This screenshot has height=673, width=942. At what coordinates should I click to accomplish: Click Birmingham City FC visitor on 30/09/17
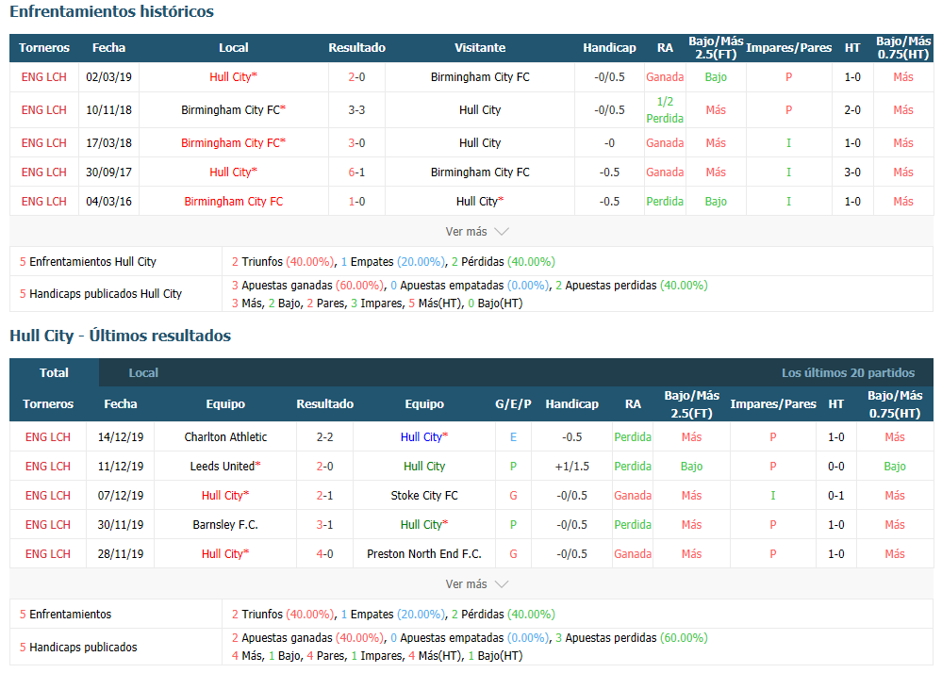click(x=480, y=172)
